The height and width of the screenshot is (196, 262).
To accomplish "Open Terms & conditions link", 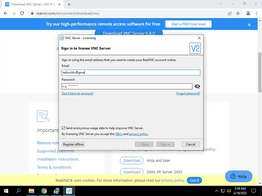I will tap(54, 167).
